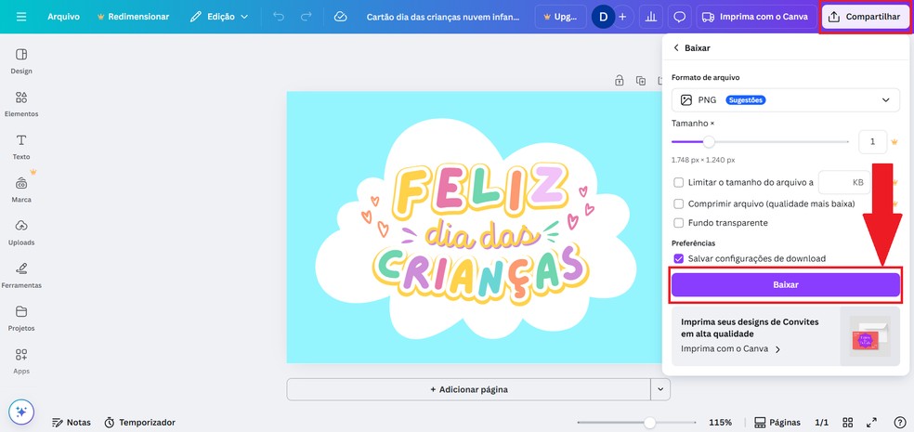
Task: Open the Temporizador timer
Action: (x=139, y=422)
